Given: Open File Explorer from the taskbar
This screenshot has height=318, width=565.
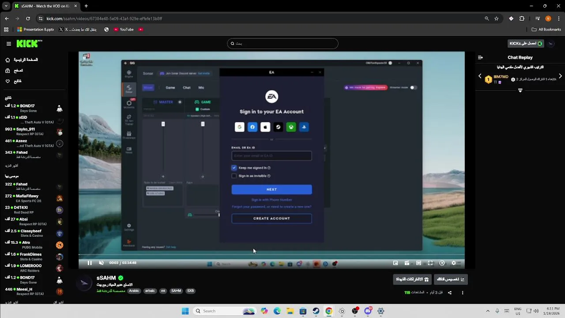Looking at the screenshot, I should pyautogui.click(x=290, y=311).
